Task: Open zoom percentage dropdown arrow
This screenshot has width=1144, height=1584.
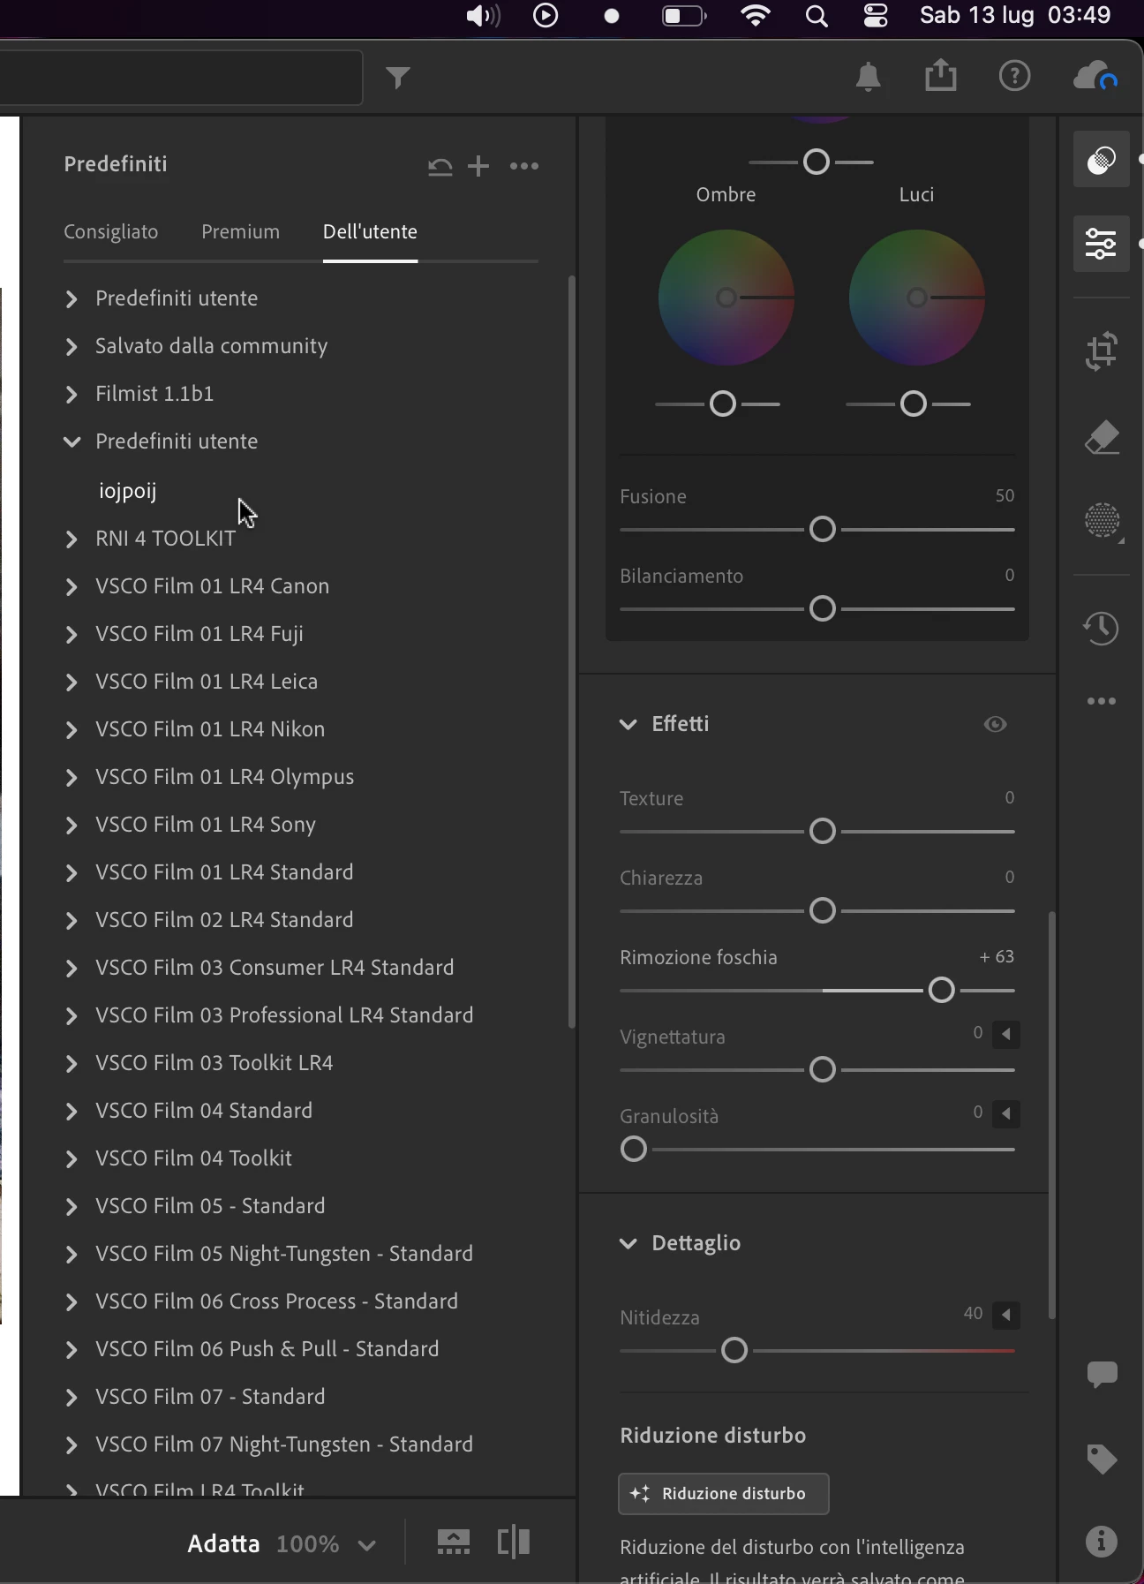Action: [x=367, y=1545]
